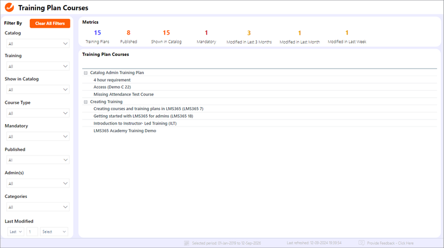The image size is (444, 248).
Task: Collapse the Catalog Admin Training Plan group
Action: 86,73
